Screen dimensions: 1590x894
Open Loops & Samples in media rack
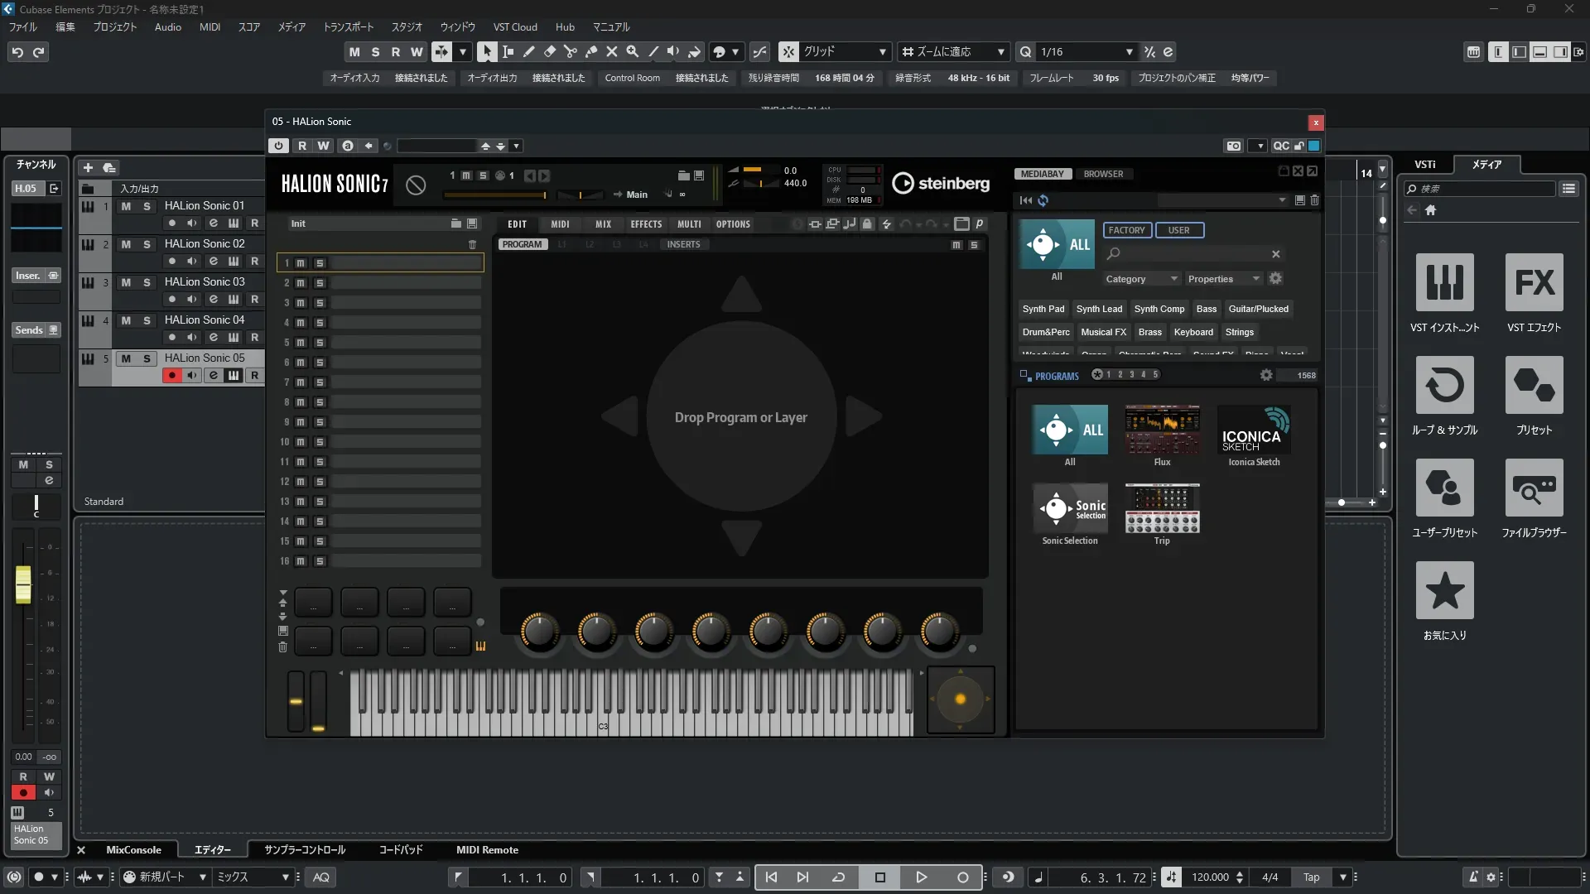click(1444, 385)
